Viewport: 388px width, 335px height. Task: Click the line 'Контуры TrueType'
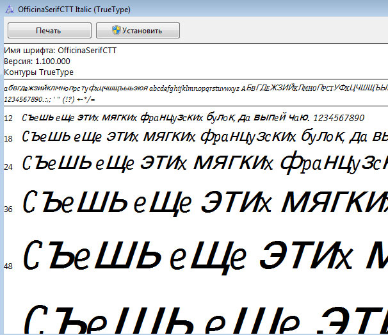(x=39, y=72)
